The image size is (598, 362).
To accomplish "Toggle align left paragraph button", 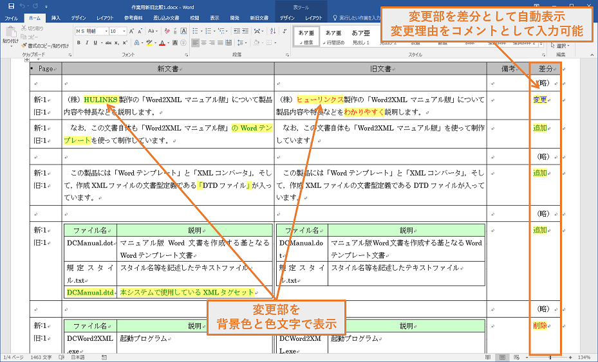I will (195, 42).
